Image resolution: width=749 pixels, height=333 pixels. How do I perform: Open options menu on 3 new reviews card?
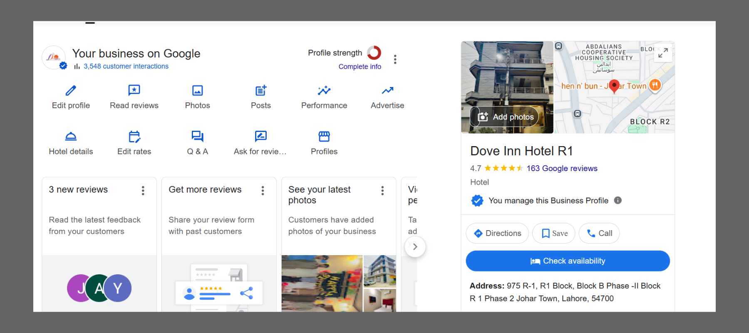pyautogui.click(x=143, y=191)
